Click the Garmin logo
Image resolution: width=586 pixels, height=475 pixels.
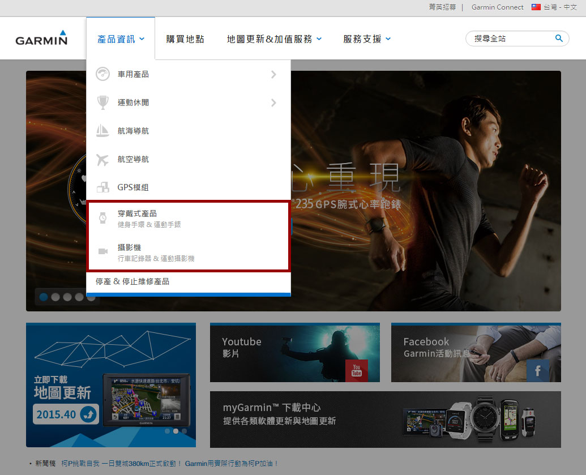click(41, 38)
